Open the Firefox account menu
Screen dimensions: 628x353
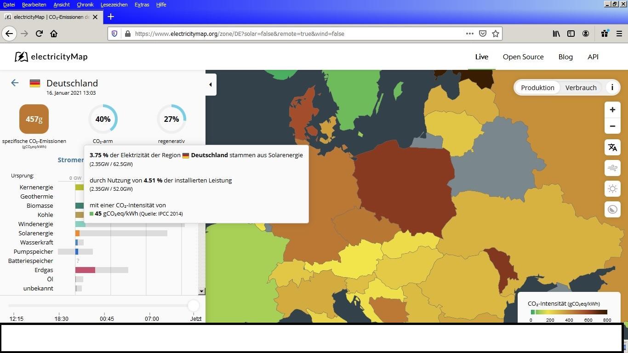[586, 34]
